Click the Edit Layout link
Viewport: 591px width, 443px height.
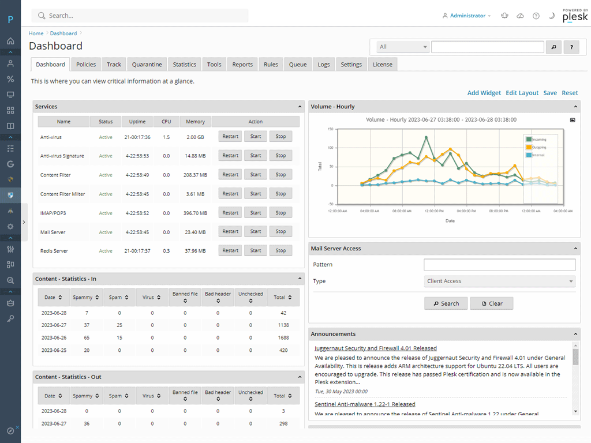[x=522, y=93]
